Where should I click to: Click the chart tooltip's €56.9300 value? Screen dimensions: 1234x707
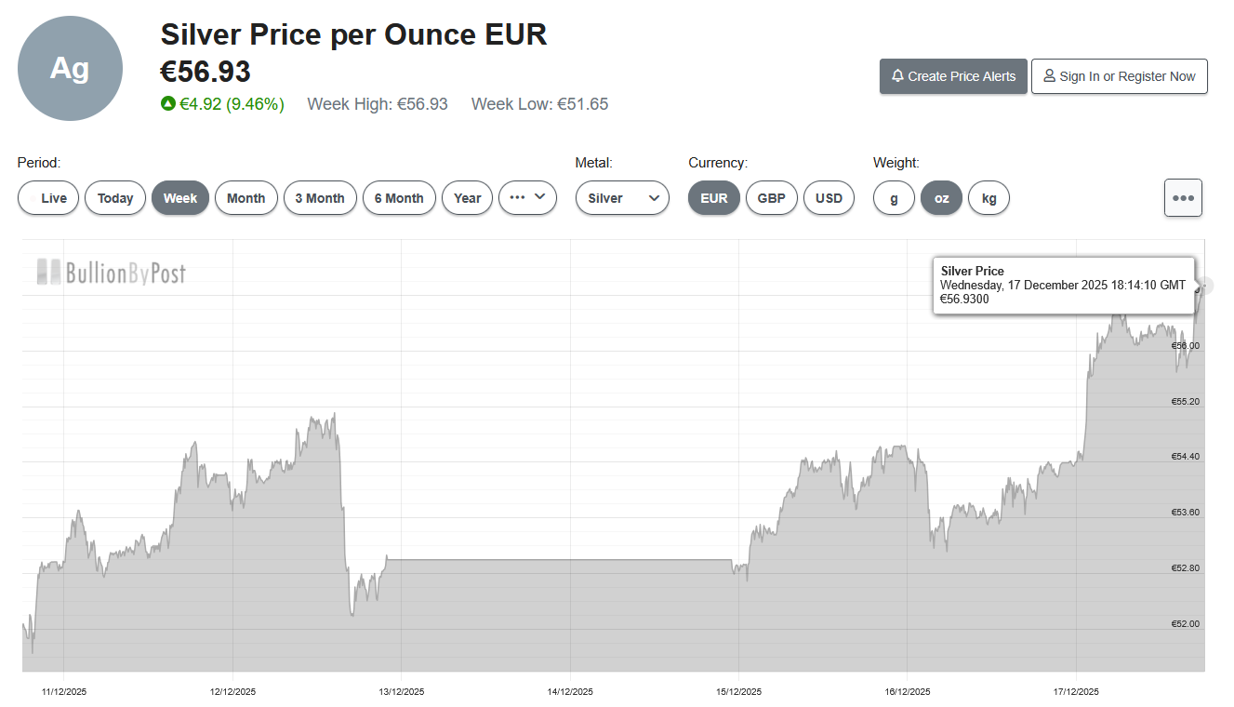tap(964, 299)
